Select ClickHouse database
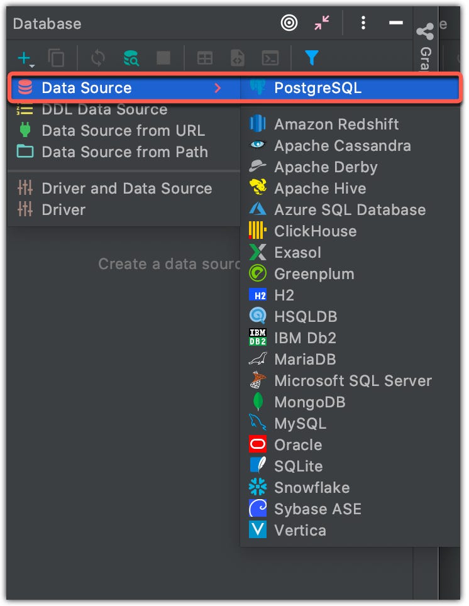 pyautogui.click(x=350, y=231)
